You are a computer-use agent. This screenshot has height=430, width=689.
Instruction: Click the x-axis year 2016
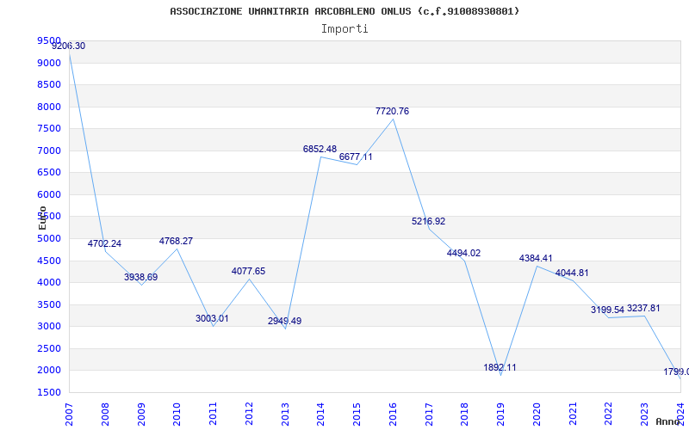click(393, 415)
